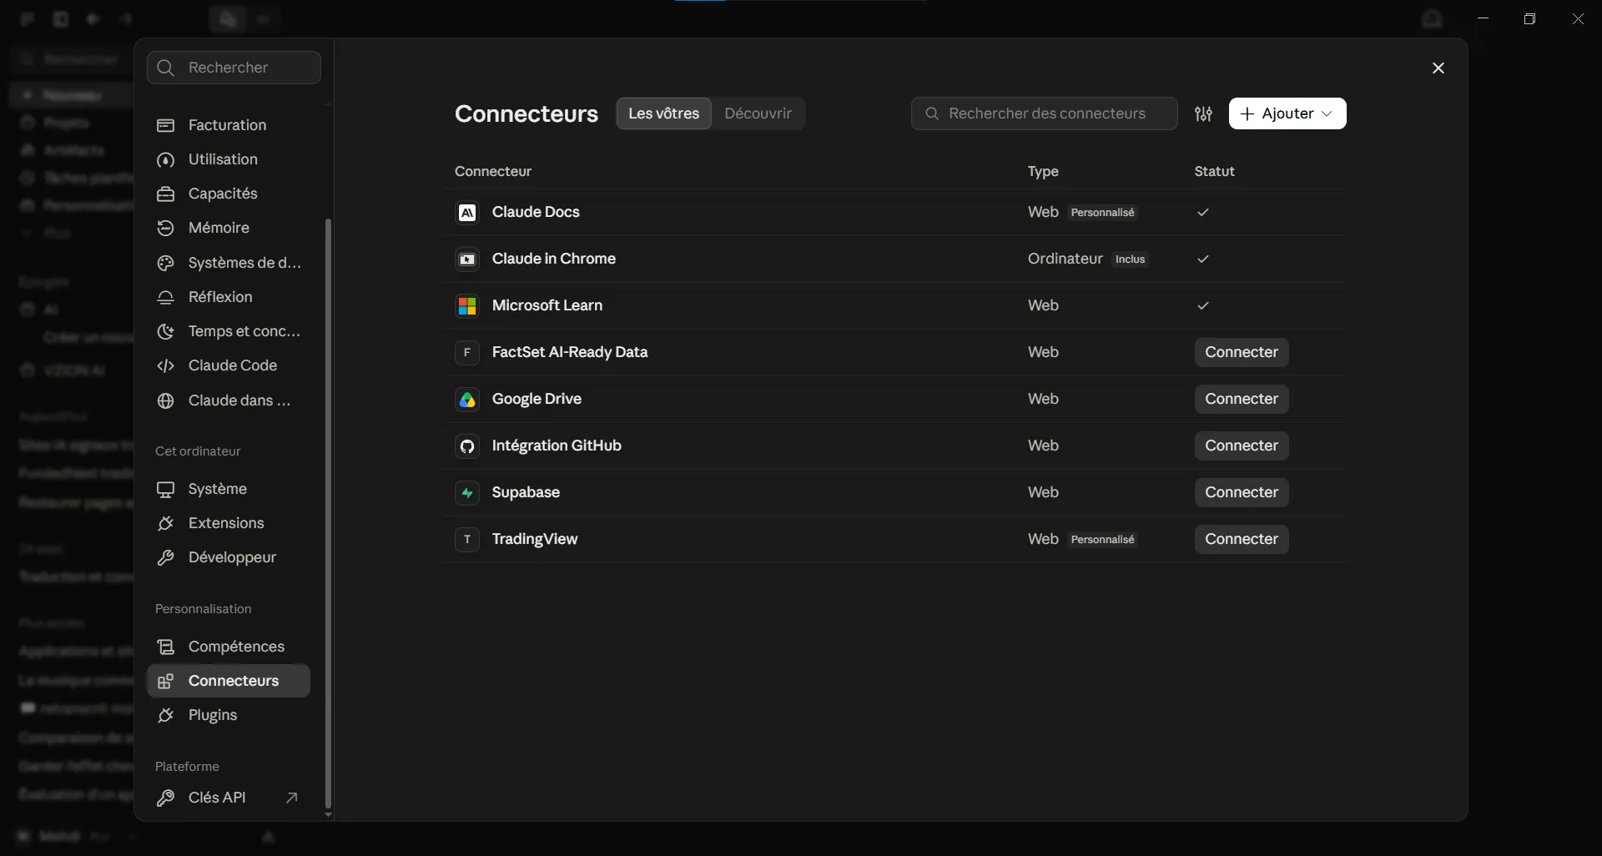
Task: Focus the Rechercher field in settings sidebar
Action: pyautogui.click(x=234, y=68)
